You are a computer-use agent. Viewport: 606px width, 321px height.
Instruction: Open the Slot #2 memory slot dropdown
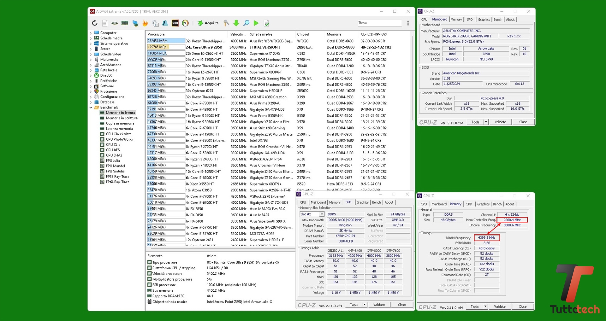(x=322, y=214)
